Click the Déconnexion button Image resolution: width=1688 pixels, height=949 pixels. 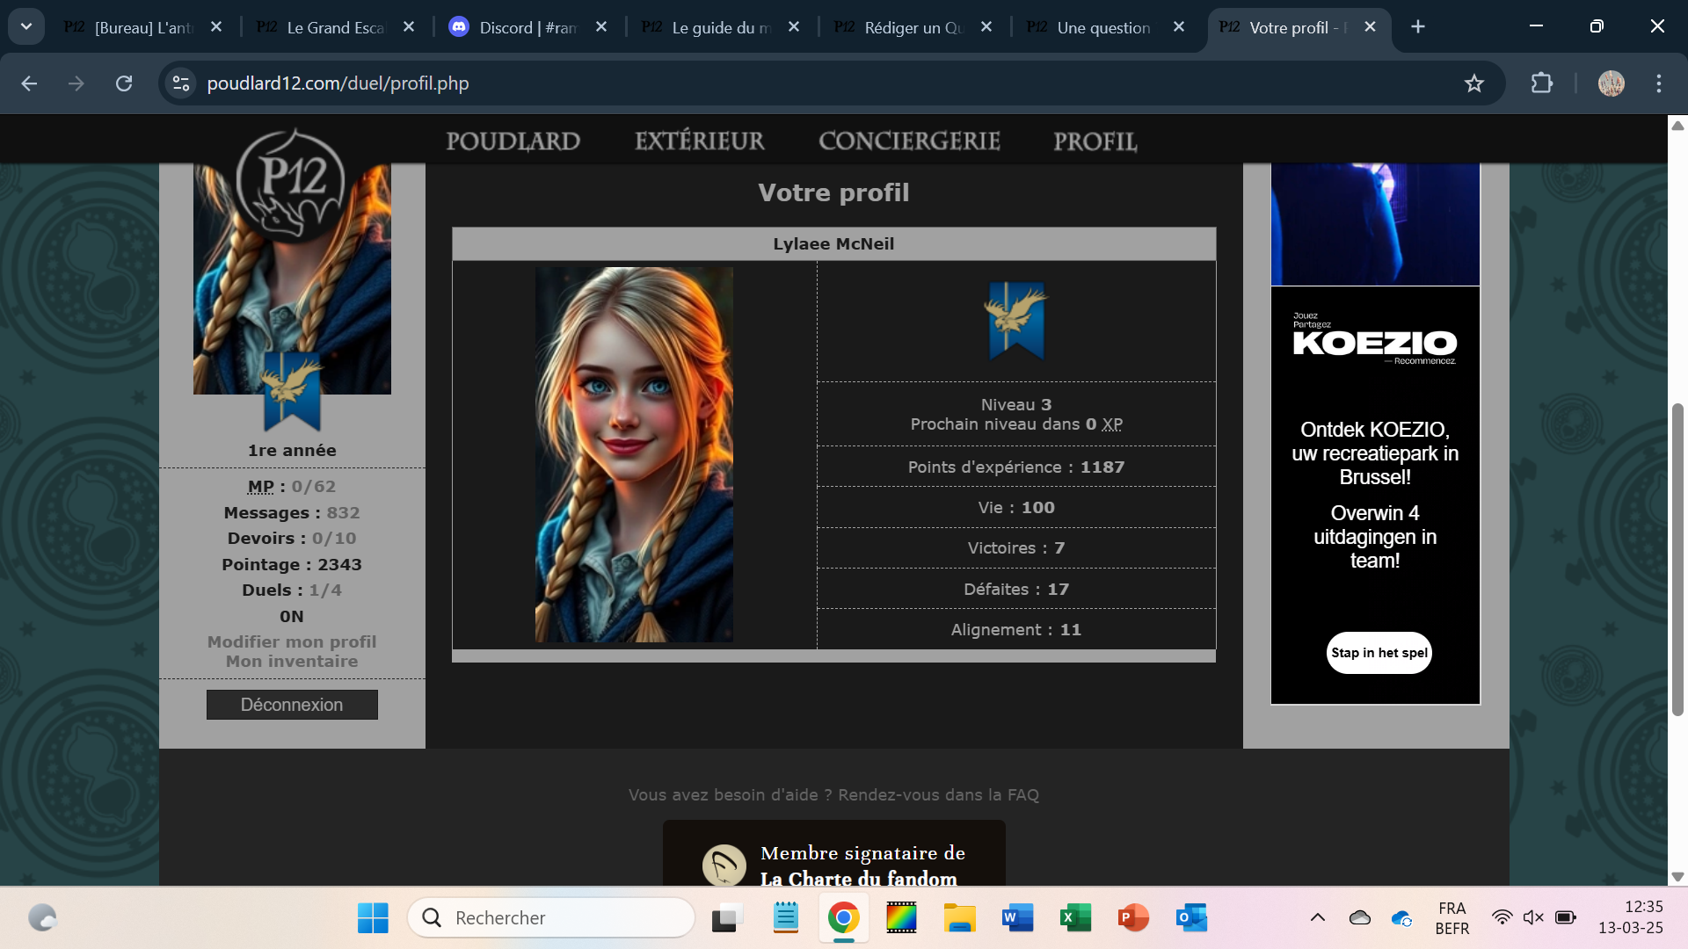(x=292, y=705)
